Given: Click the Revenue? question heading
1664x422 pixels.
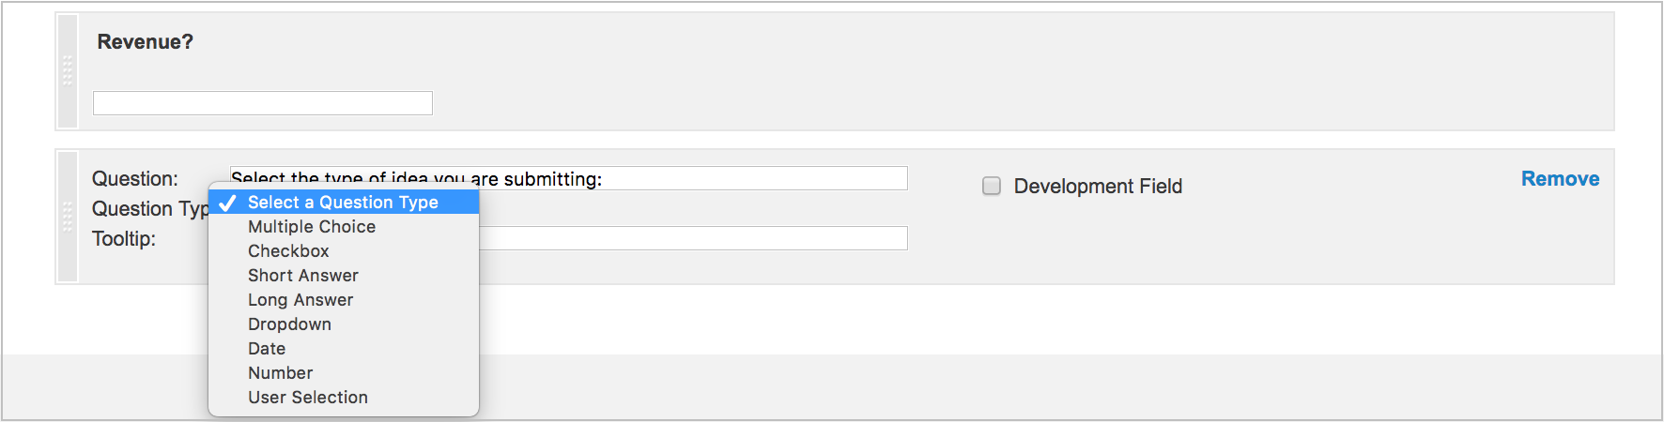Looking at the screenshot, I should 146,42.
